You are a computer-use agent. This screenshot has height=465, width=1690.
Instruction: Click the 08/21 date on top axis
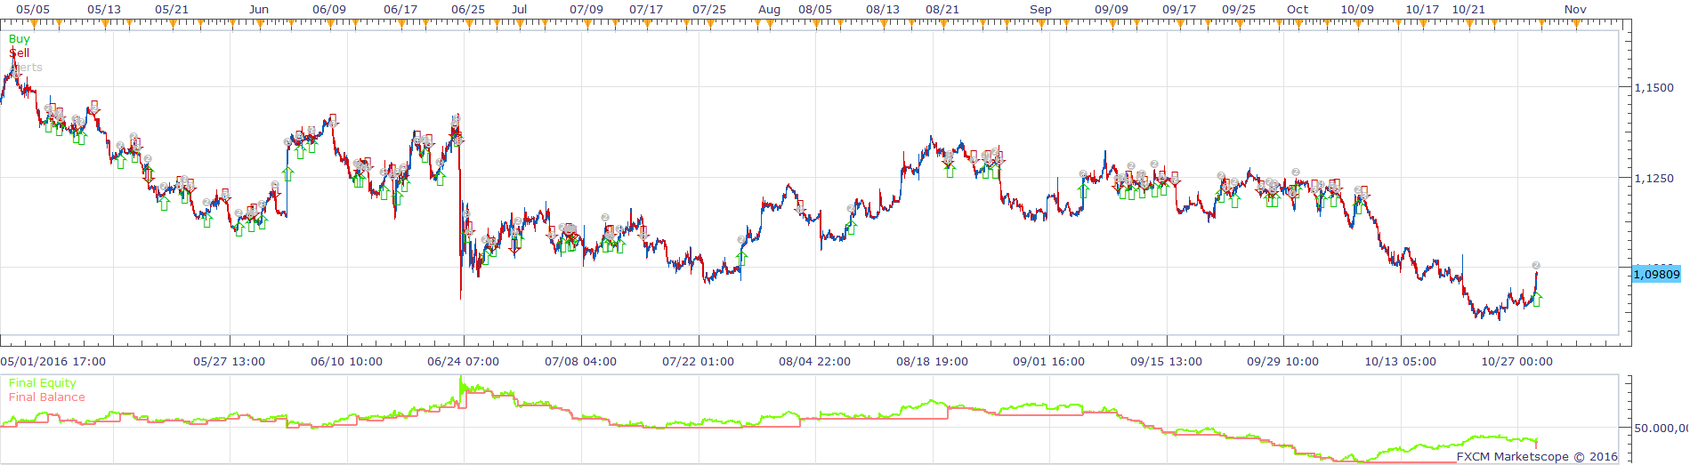point(942,10)
